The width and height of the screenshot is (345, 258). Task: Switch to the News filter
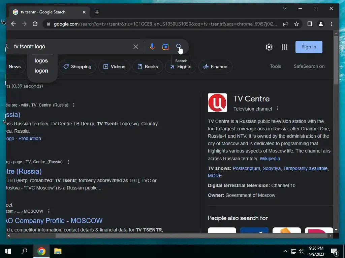pyautogui.click(x=14, y=67)
